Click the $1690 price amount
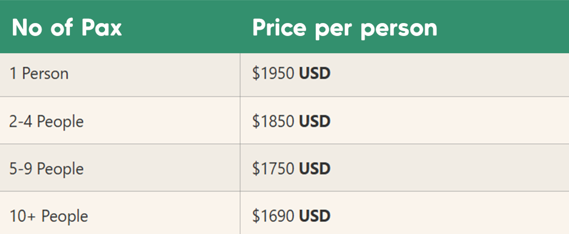The image size is (569, 234). tap(273, 216)
